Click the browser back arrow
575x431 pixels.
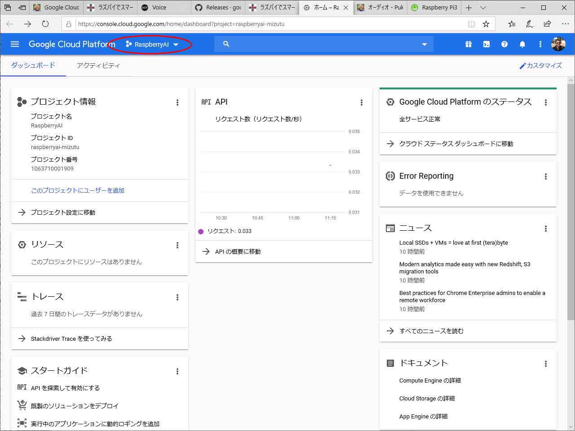coord(10,24)
